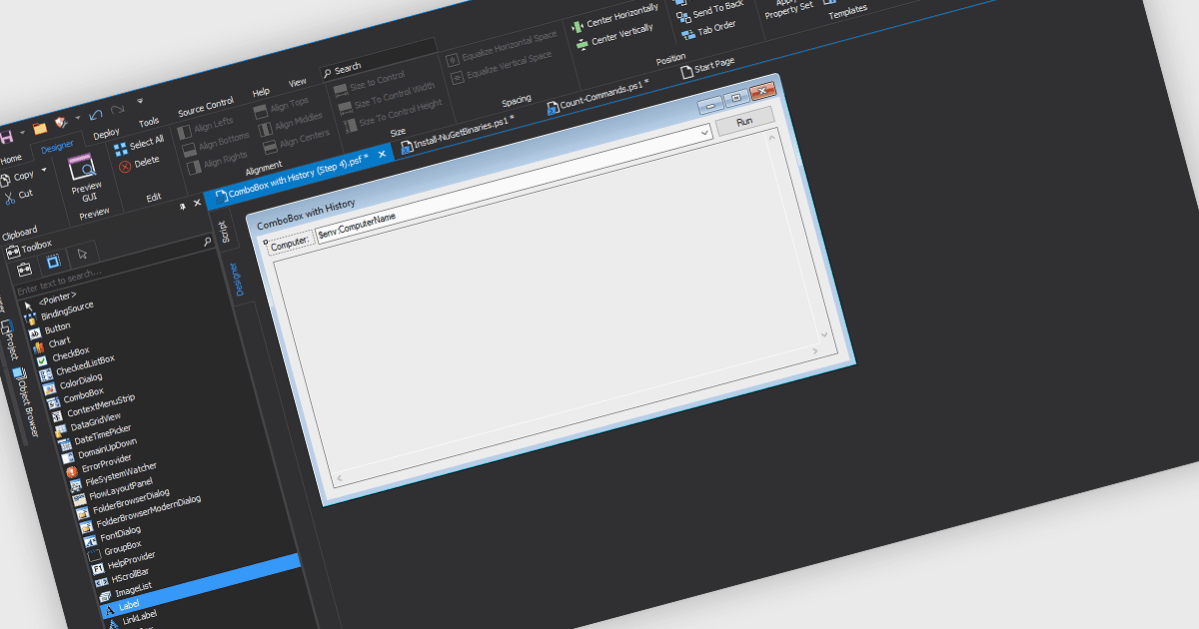Open the Project side panel tab

[x=10, y=339]
